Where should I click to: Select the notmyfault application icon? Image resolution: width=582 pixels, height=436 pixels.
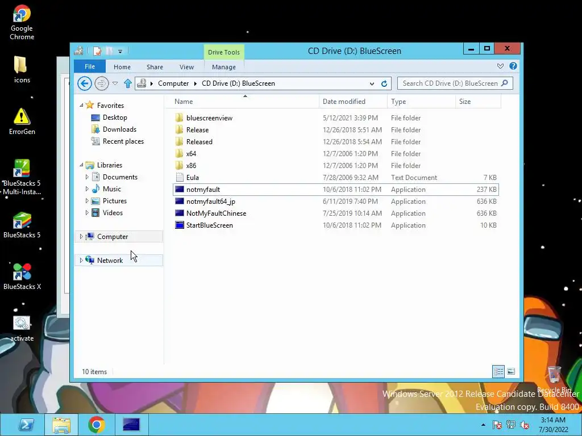pos(180,189)
